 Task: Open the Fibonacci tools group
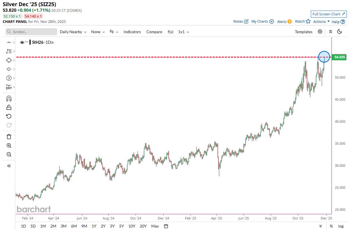click(8, 51)
